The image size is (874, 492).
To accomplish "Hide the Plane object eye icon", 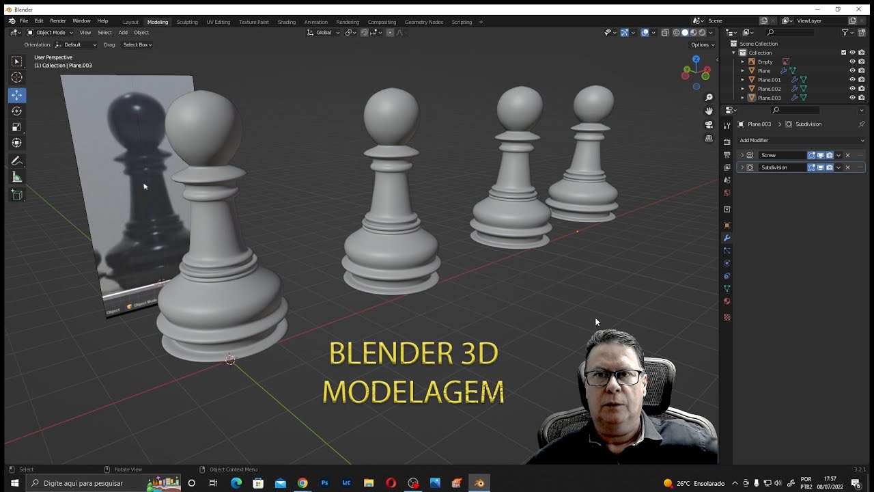I will pos(852,70).
